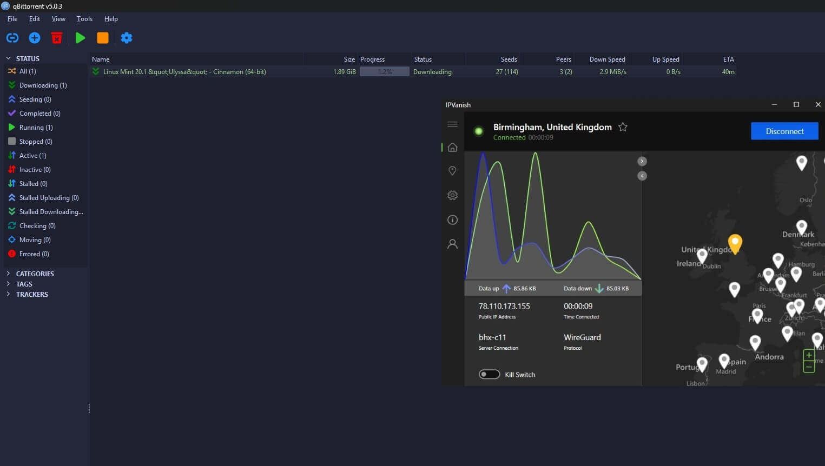Click the left arrow panel chevron in IPVanish
Viewport: 825px width, 466px height.
click(642, 176)
